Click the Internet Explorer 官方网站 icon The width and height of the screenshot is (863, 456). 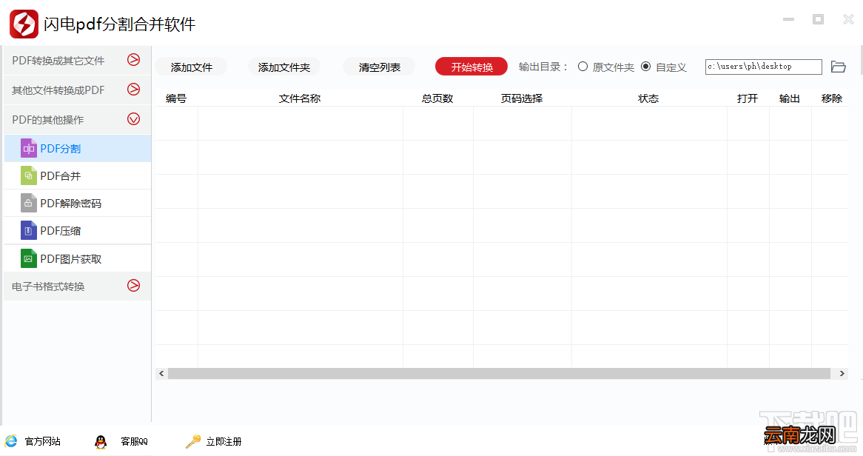[x=11, y=441]
